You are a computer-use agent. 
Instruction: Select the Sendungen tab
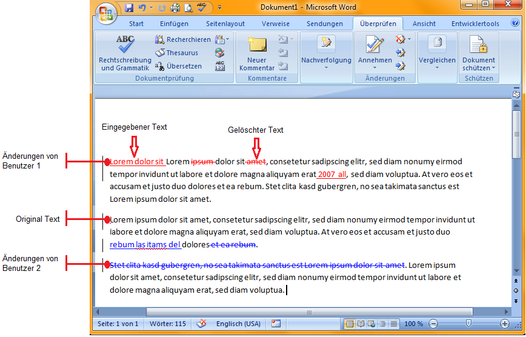point(325,24)
